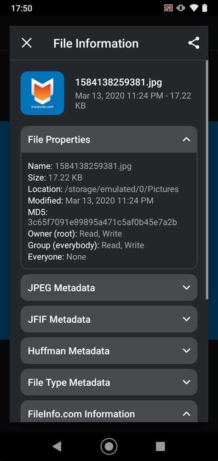Screen dimensions: 218x461
Task: Collapse the File Properties section
Action: click(x=109, y=139)
